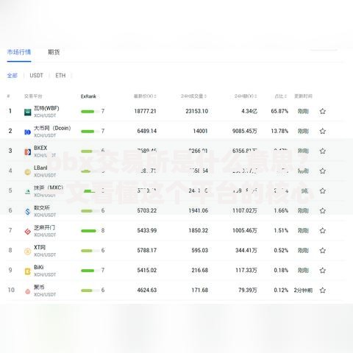Sort by 占比 share column header

pos(281,96)
